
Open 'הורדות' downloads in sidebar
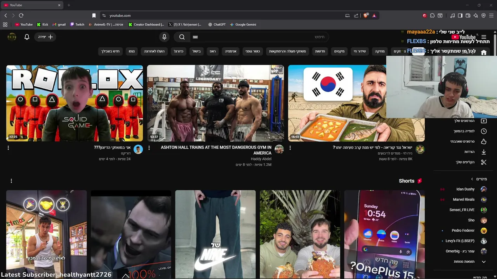tap(475, 152)
